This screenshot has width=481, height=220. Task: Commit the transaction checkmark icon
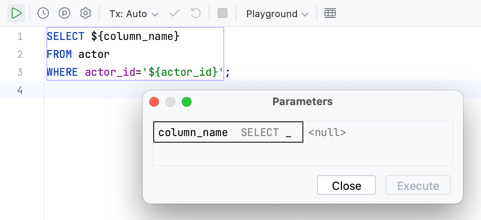[x=174, y=13]
